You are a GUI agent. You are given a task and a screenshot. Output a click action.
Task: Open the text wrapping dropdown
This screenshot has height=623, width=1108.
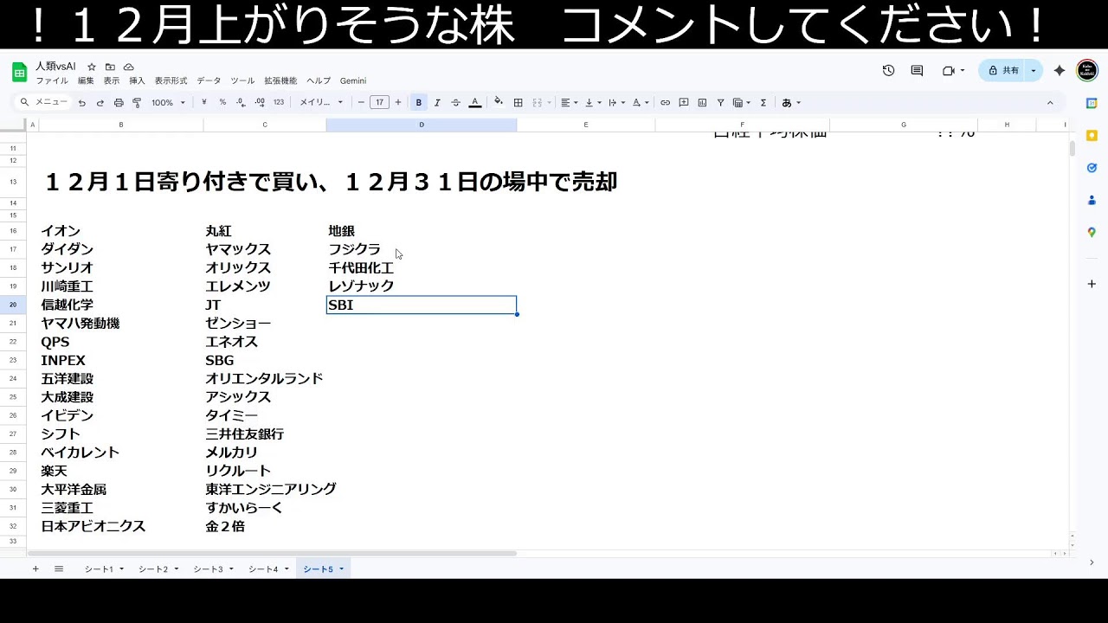(x=615, y=102)
